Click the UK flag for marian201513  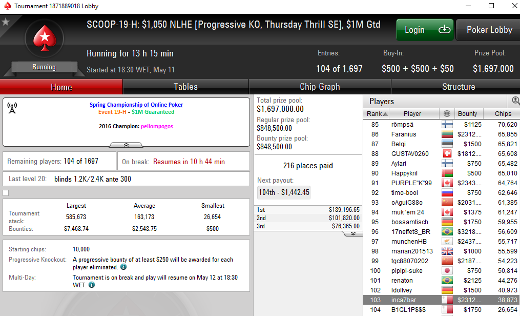click(447, 251)
